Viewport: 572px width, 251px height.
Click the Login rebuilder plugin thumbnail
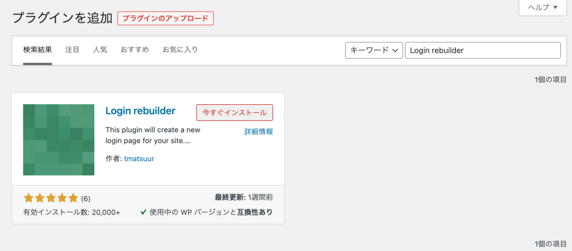pos(59,140)
